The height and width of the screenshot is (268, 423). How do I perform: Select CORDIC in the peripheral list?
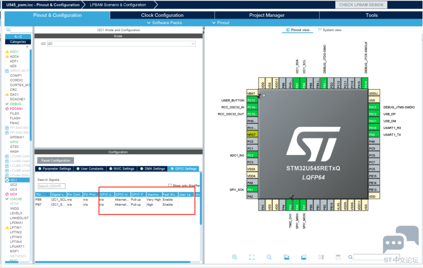pyautogui.click(x=16, y=81)
